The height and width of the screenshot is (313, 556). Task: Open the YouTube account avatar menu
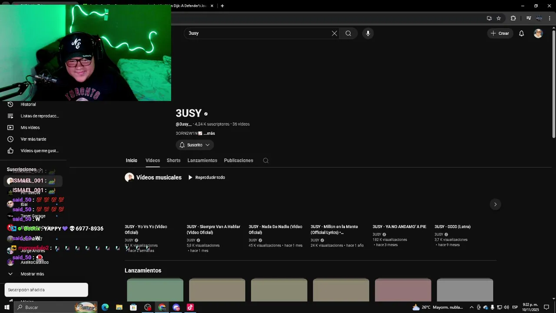click(x=538, y=33)
